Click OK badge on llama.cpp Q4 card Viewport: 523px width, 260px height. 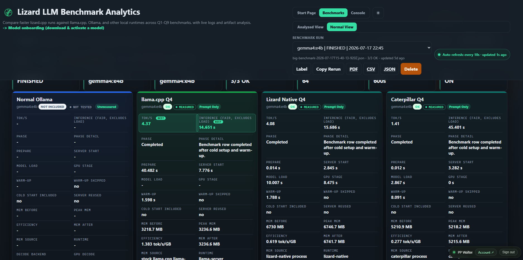168,107
